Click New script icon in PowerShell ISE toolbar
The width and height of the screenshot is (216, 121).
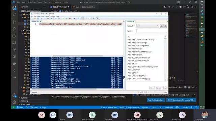[x=32, y=18]
